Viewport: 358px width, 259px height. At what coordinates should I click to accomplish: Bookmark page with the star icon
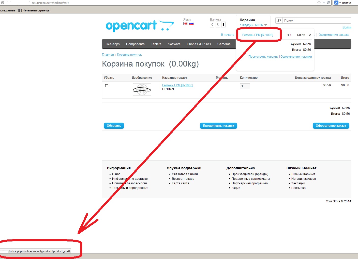(x=319, y=3)
